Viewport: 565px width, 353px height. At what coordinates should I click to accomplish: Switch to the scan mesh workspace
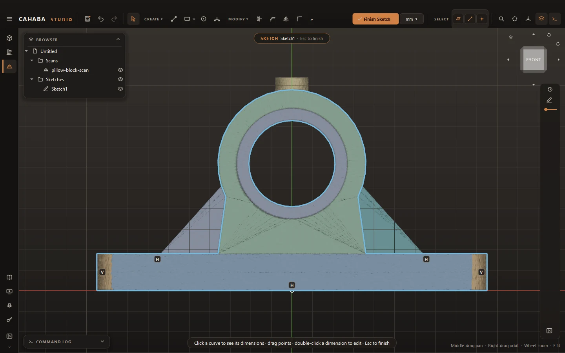pos(9,66)
